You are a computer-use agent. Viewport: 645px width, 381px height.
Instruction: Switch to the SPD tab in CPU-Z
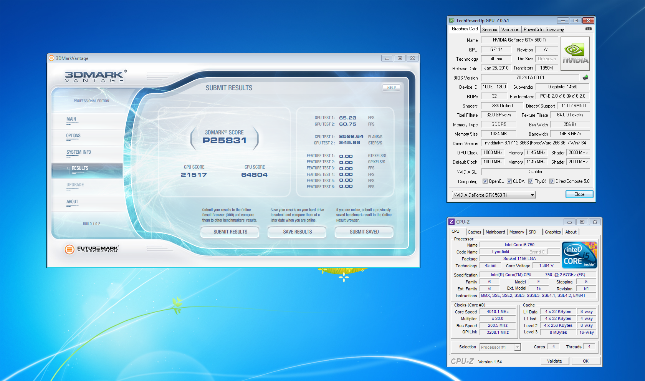click(533, 232)
